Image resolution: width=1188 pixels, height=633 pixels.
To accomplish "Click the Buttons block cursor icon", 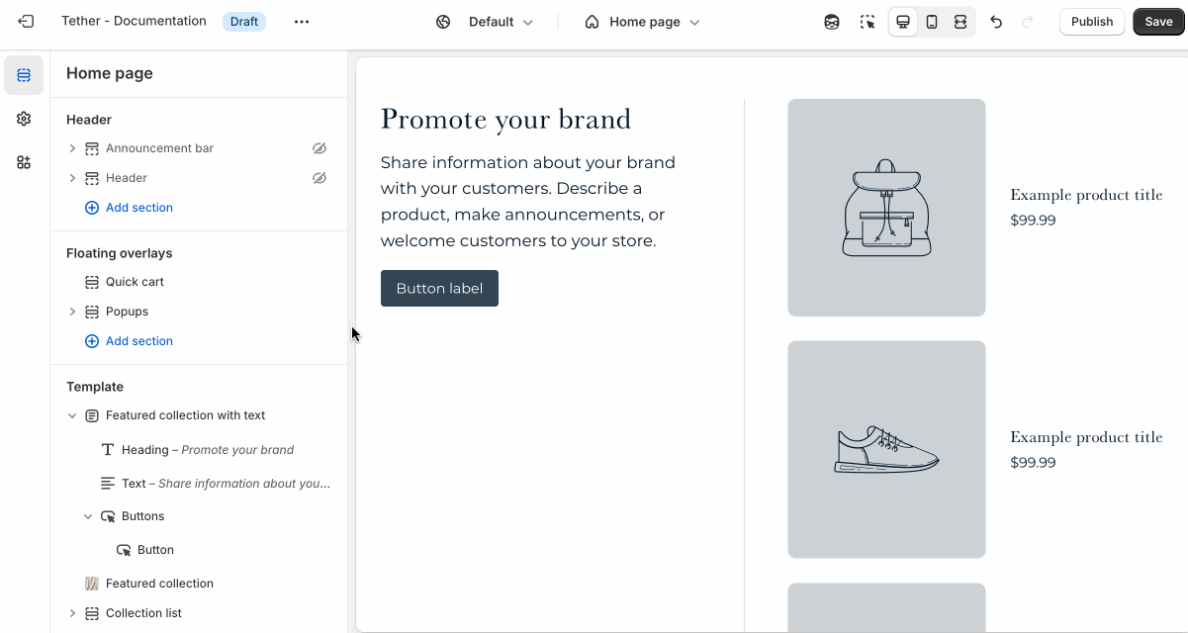I will click(x=108, y=516).
